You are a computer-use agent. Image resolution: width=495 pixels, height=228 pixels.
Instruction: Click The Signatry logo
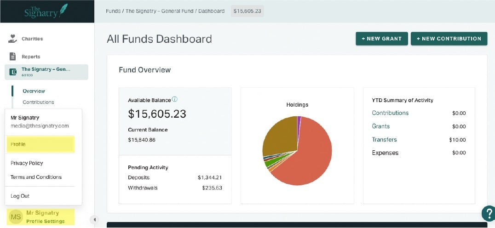click(x=46, y=11)
